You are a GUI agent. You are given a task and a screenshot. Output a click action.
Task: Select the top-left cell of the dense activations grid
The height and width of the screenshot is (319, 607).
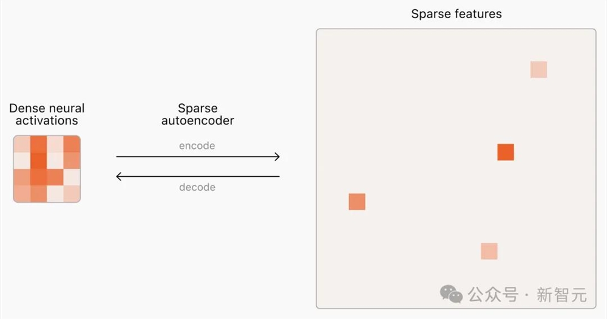point(22,144)
